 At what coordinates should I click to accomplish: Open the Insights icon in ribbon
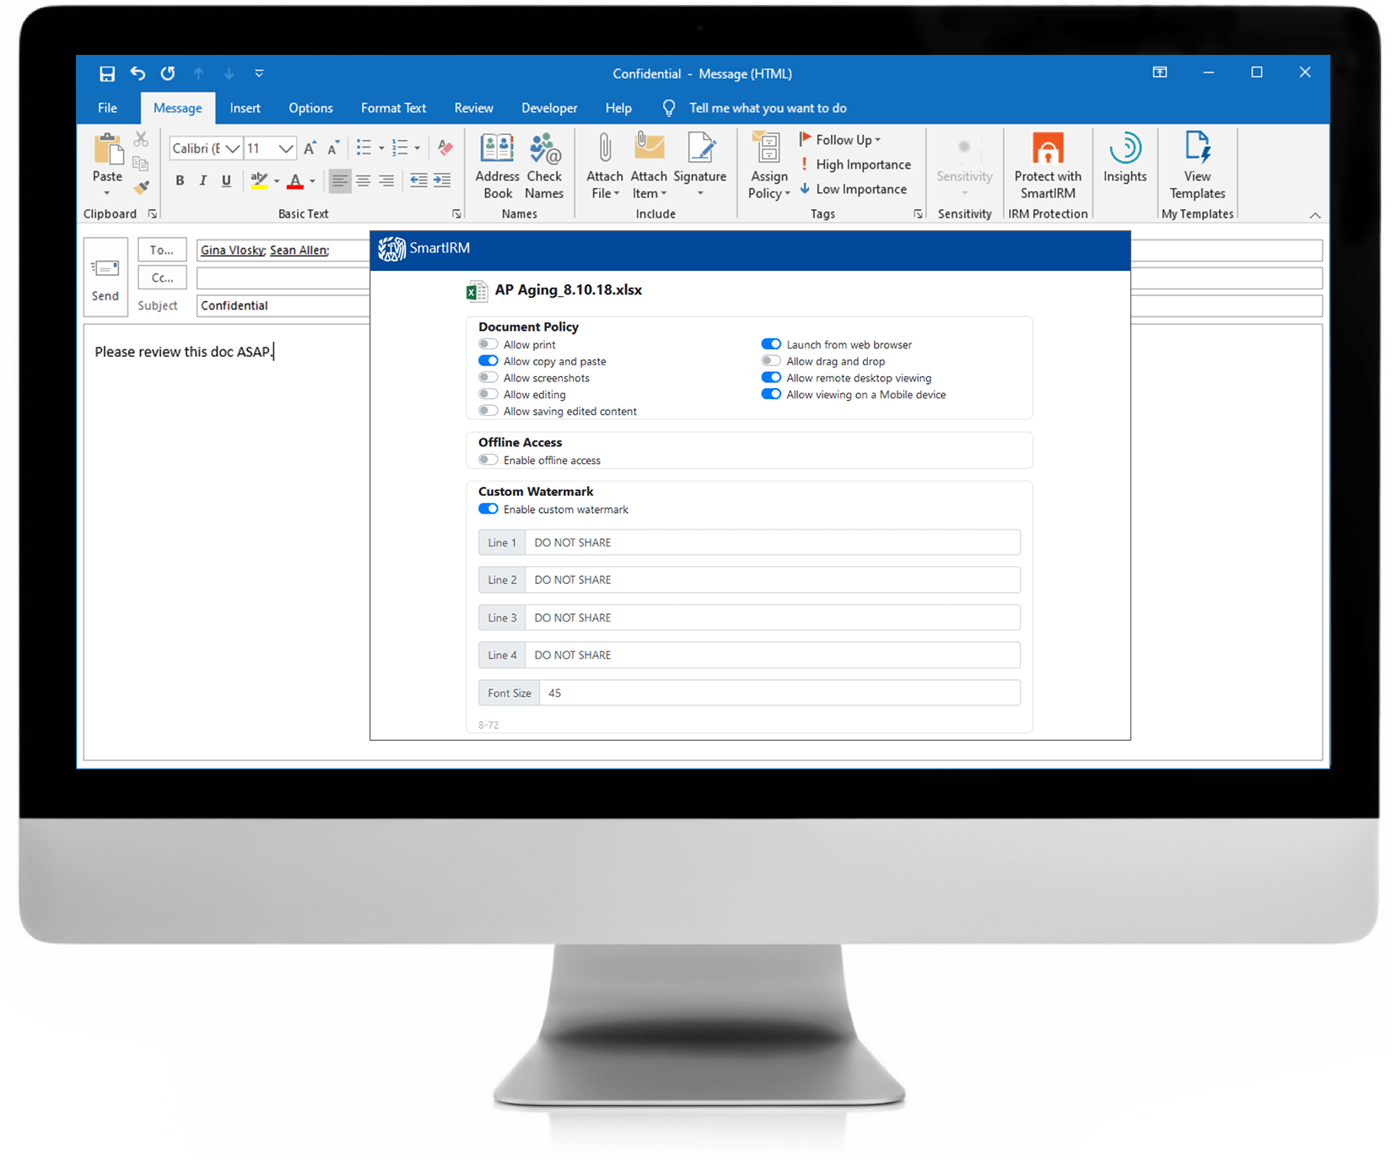click(1125, 150)
